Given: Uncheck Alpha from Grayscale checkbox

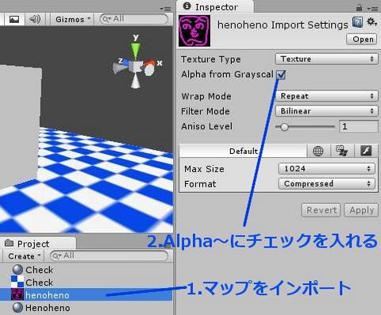Looking at the screenshot, I should [x=281, y=75].
